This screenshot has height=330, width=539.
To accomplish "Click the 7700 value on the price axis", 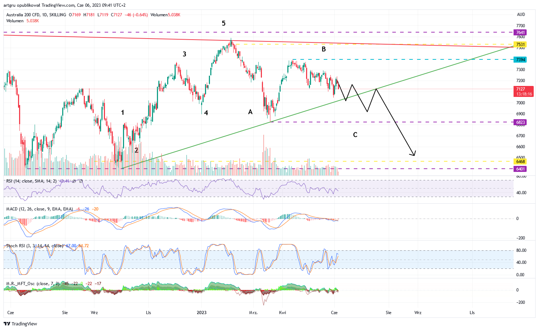I will pos(520,26).
